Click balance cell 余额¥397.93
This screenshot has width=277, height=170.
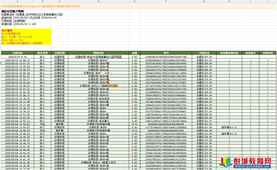[x=204, y=57]
